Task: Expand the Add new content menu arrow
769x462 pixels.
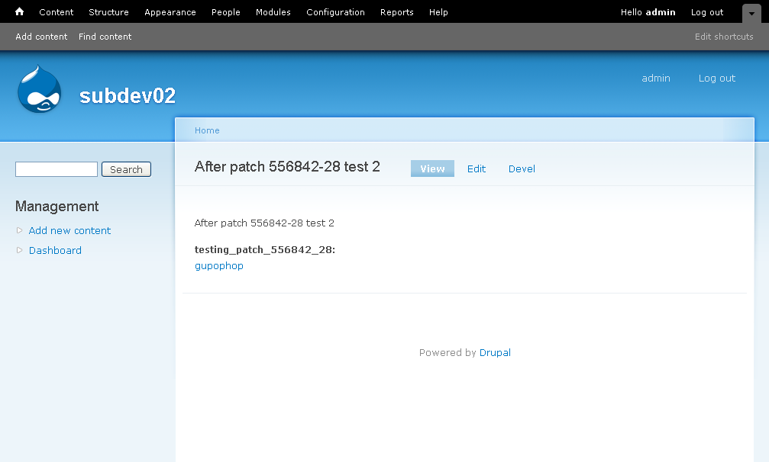Action: 20,230
